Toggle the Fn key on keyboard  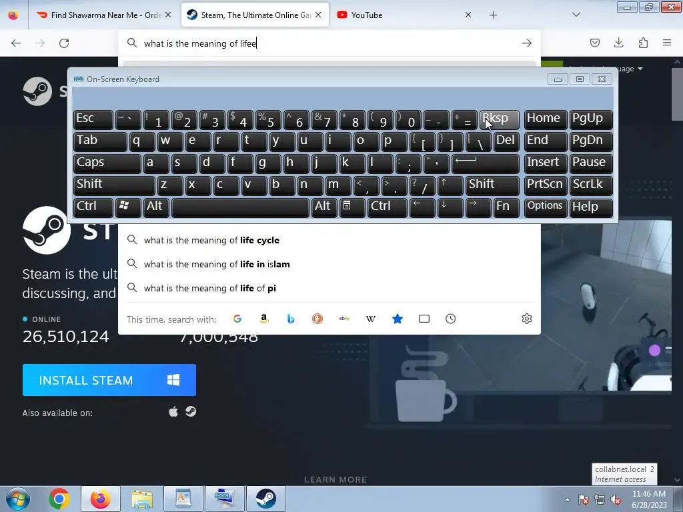click(x=506, y=208)
